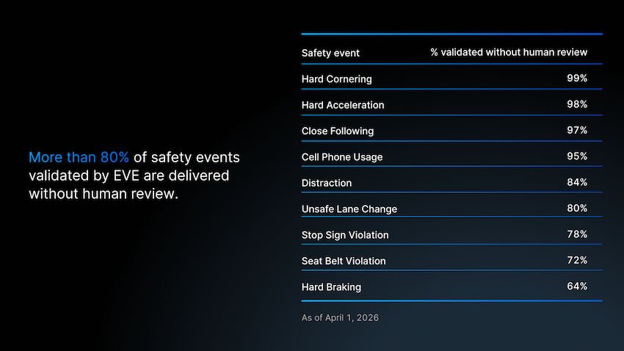Click the "More than 80%" blue highlighted text
The width and height of the screenshot is (624, 351).
pos(79,158)
